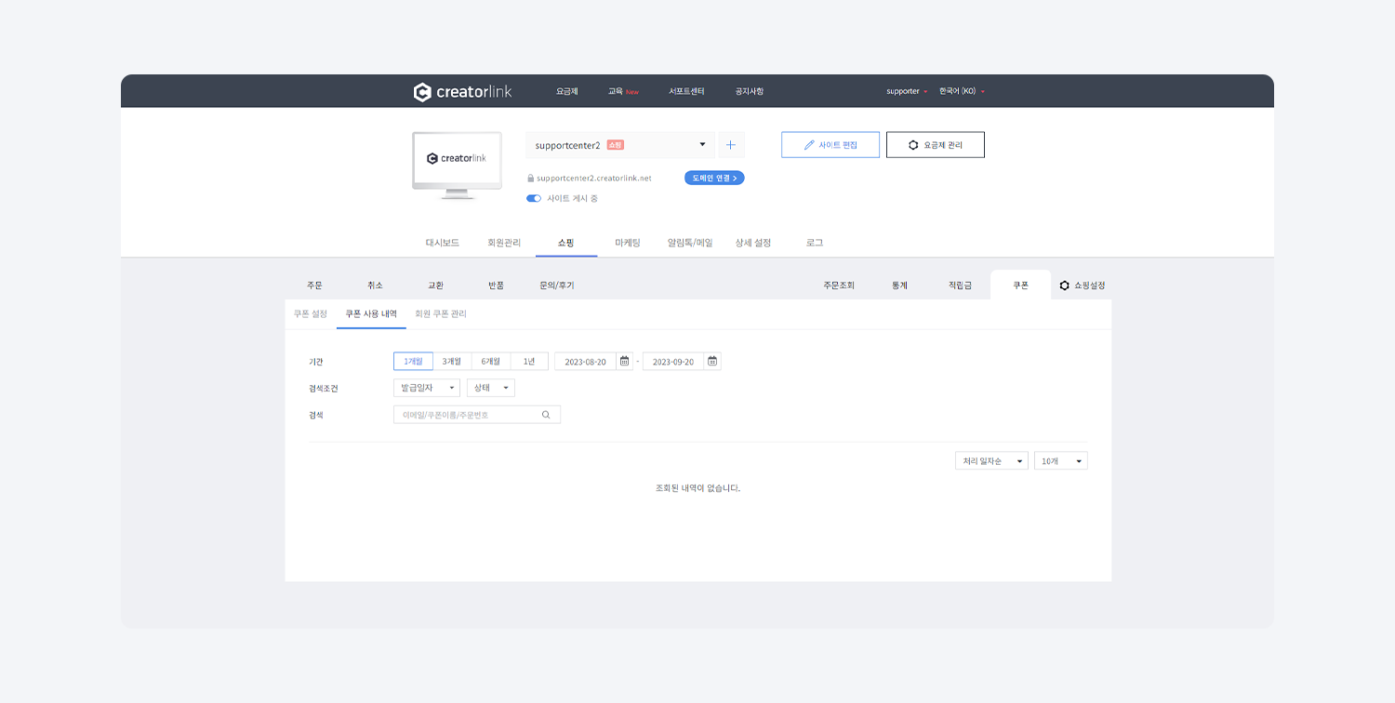
Task: Expand the supportcenter2 site dropdown
Action: click(702, 145)
